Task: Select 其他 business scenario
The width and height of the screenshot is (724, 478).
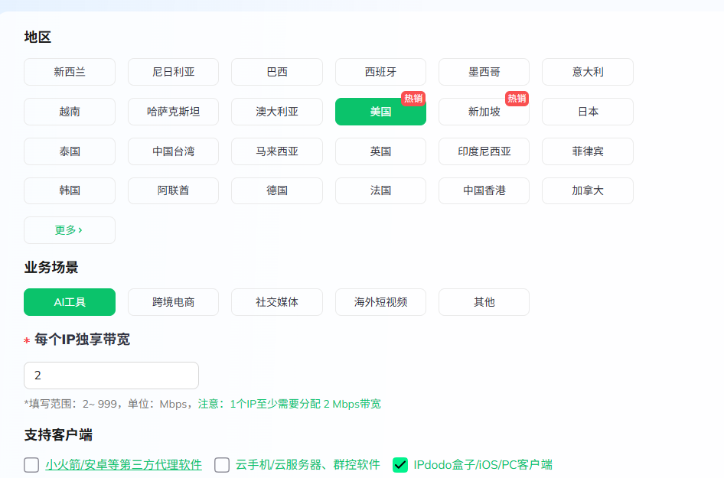Action: click(x=484, y=302)
